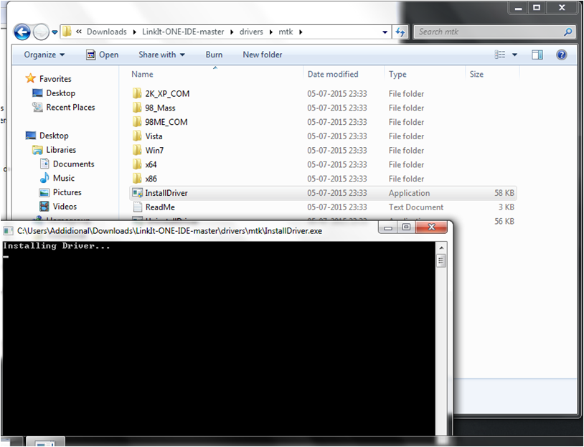Close the InstallDriver console window
584x447 pixels.
pyautogui.click(x=431, y=227)
